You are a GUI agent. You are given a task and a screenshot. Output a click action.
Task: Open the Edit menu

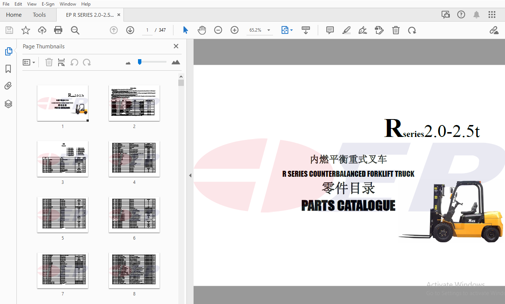[x=18, y=4]
